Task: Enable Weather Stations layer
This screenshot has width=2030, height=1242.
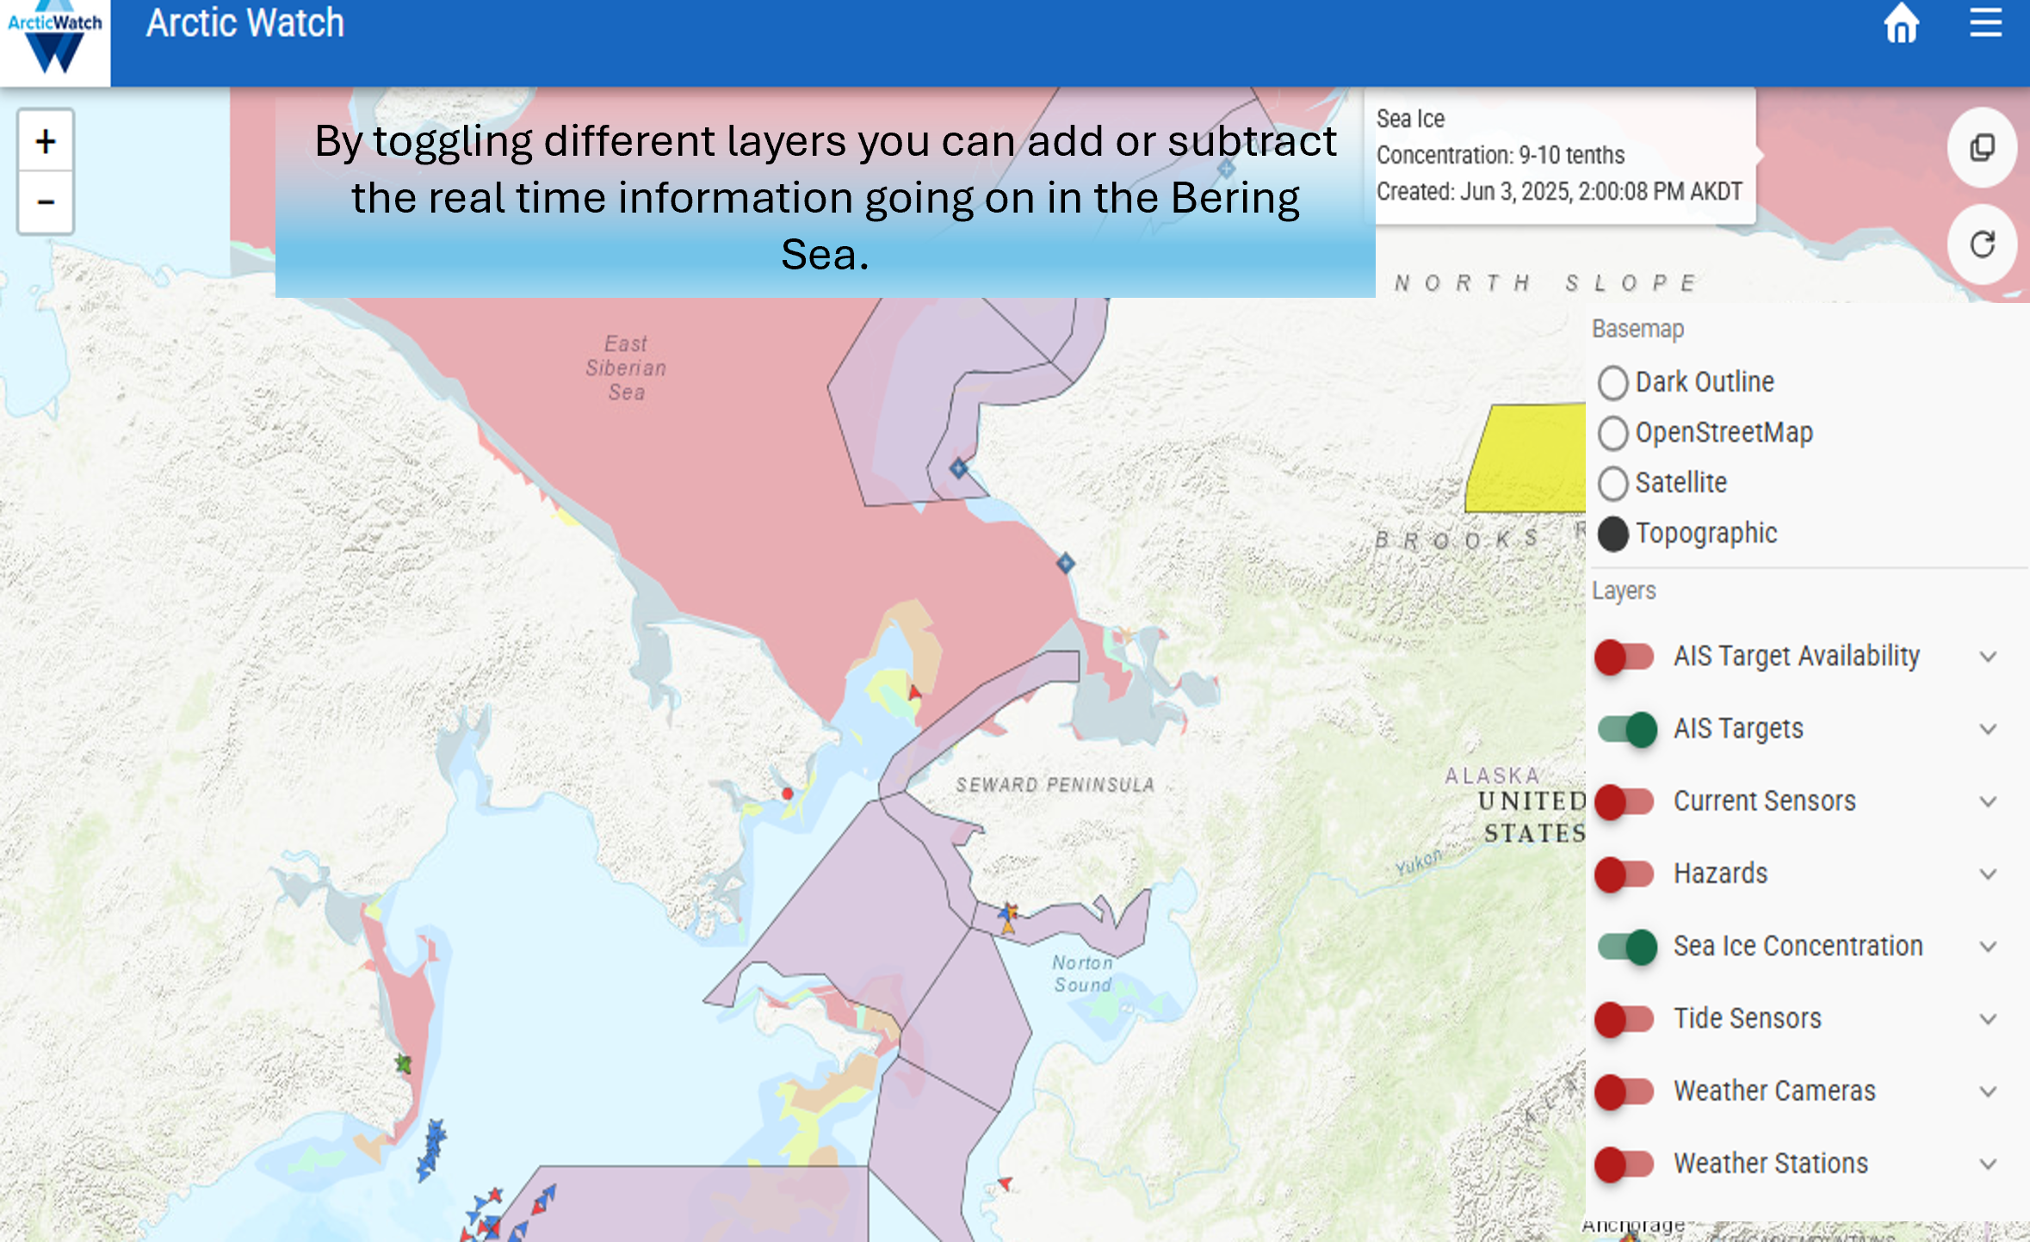Action: [x=1625, y=1164]
